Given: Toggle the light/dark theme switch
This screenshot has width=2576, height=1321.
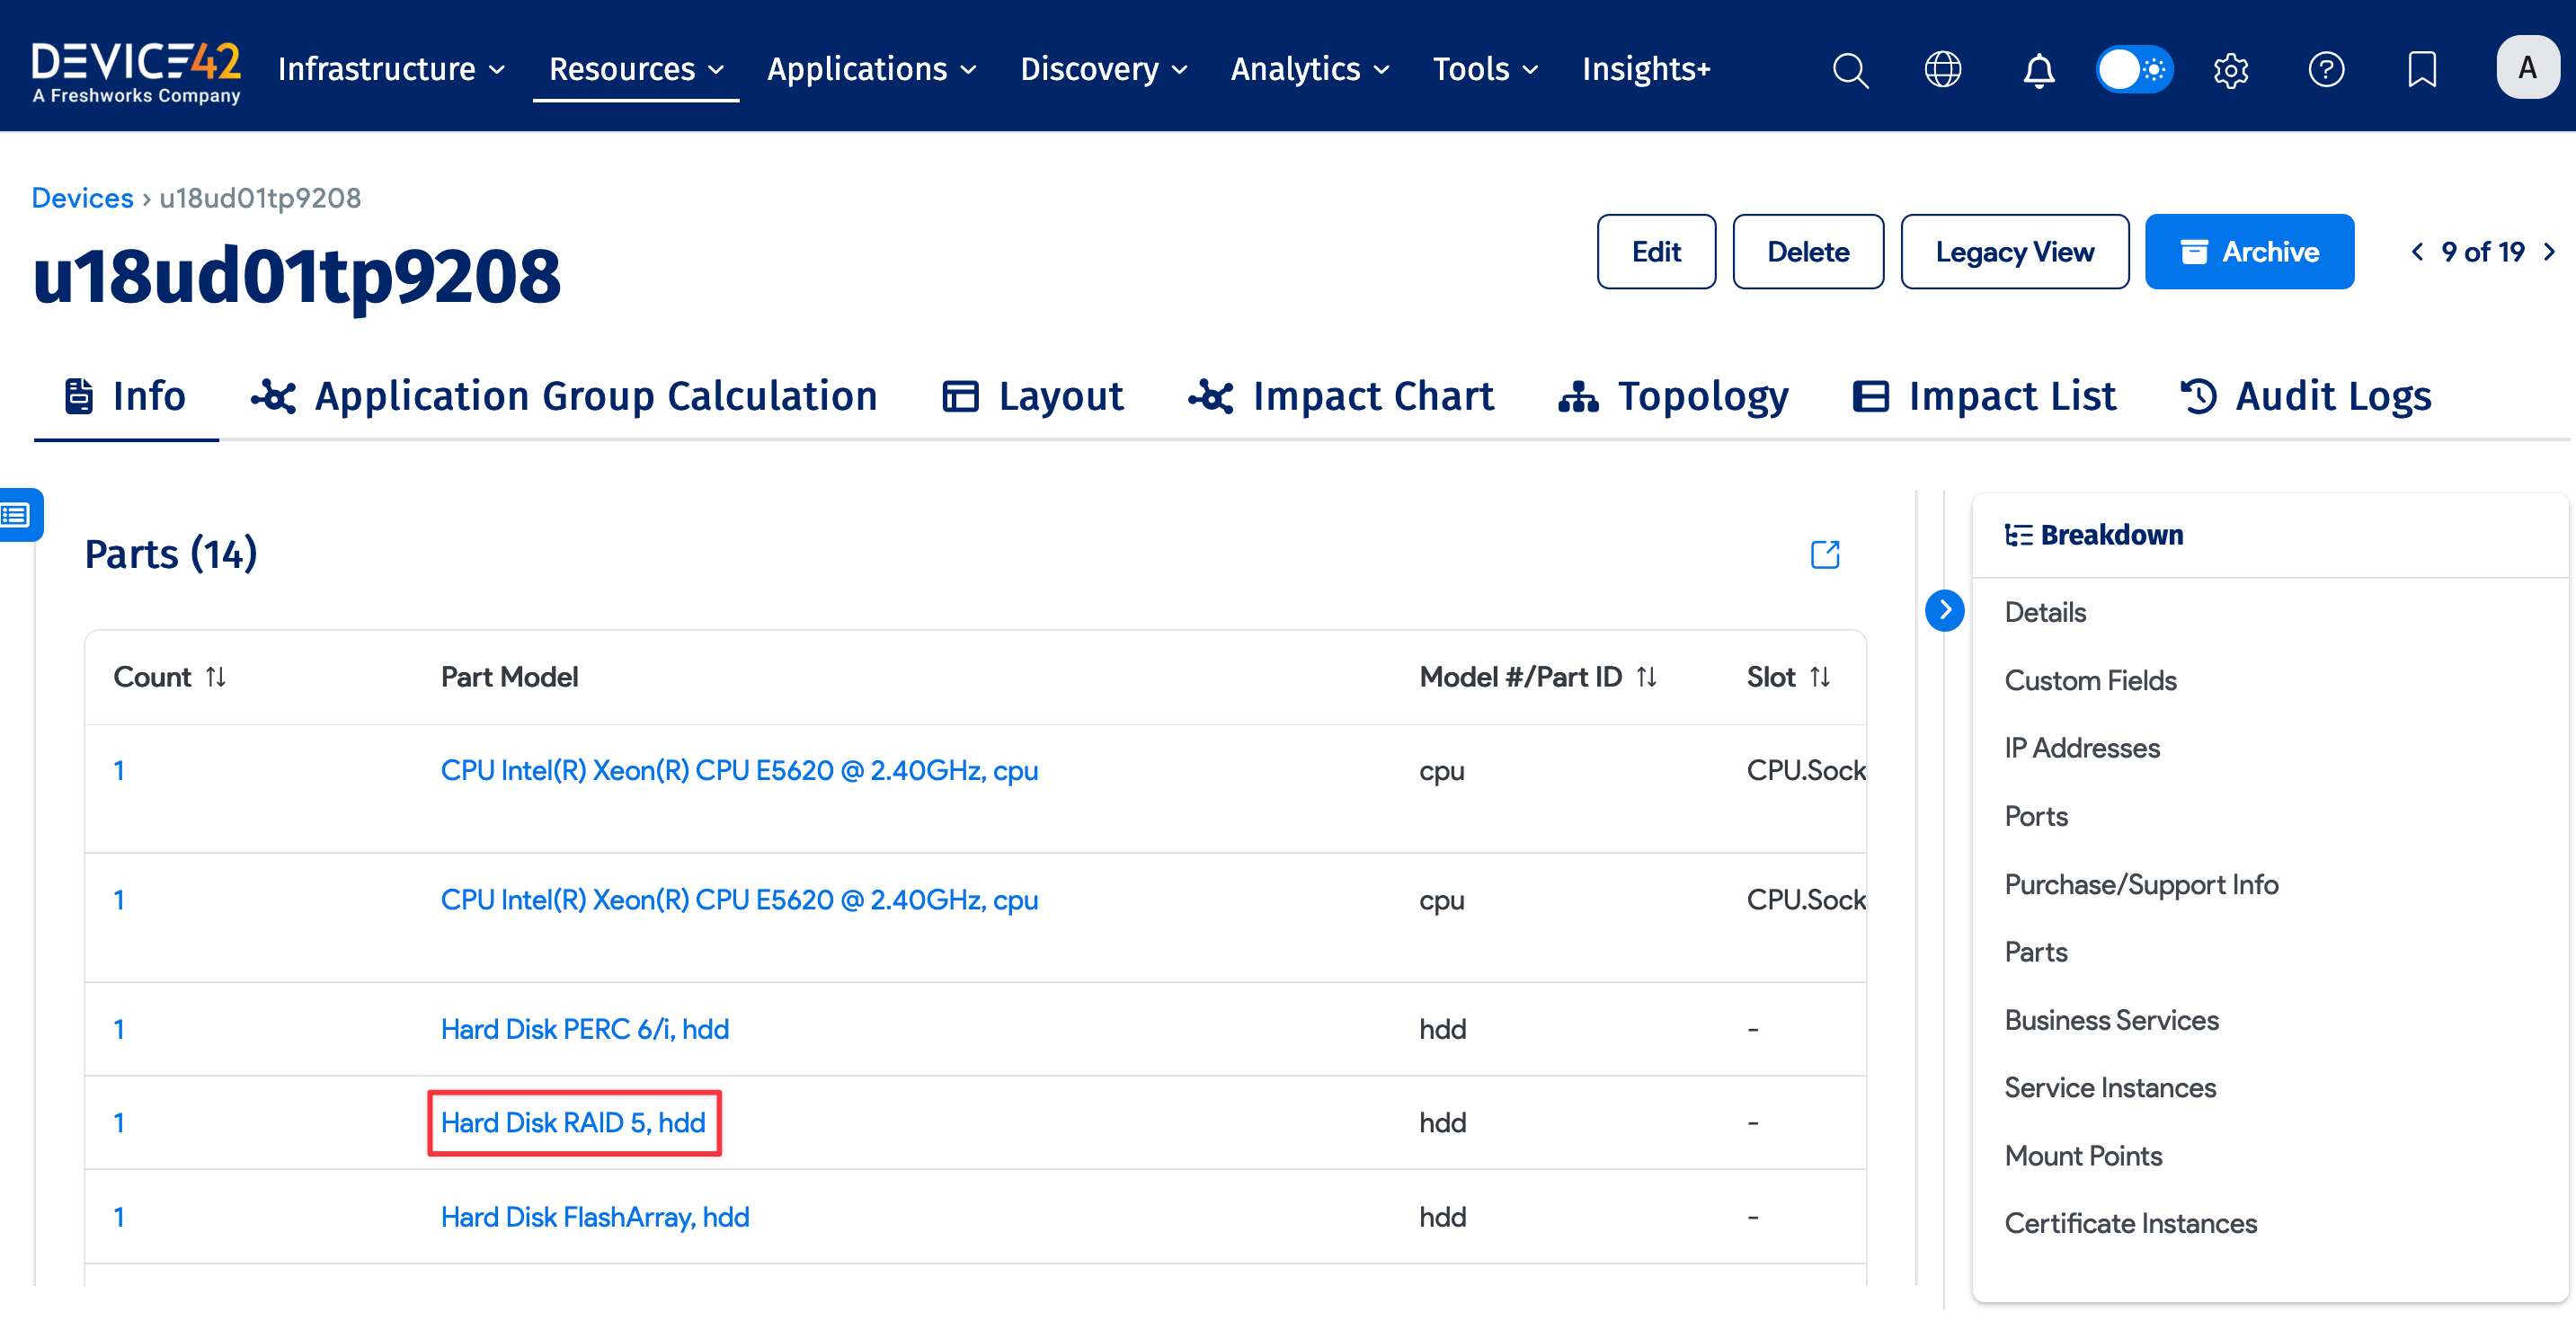Looking at the screenshot, I should point(2134,70).
